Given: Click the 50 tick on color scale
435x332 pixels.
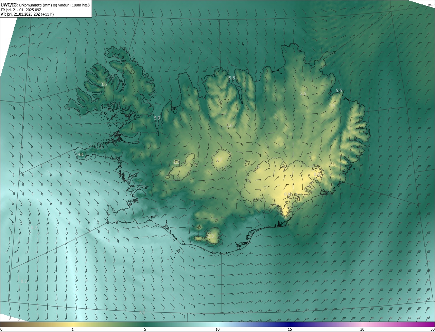Looking at the screenshot, I should pos(432,329).
